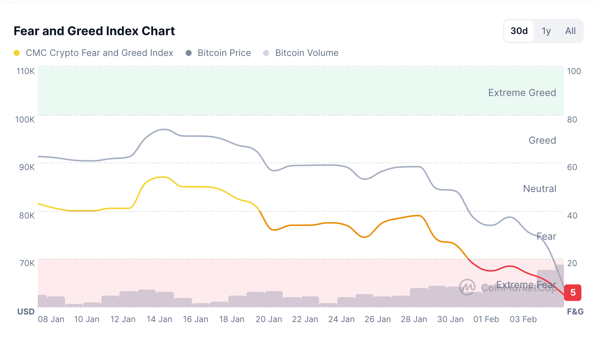The image size is (595, 344).
Task: Click the 08 Jan date label
Action: pos(52,319)
